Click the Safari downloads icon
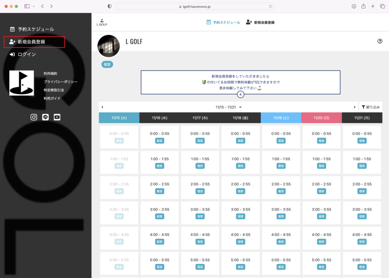This screenshot has height=278, width=389. coord(354,6)
